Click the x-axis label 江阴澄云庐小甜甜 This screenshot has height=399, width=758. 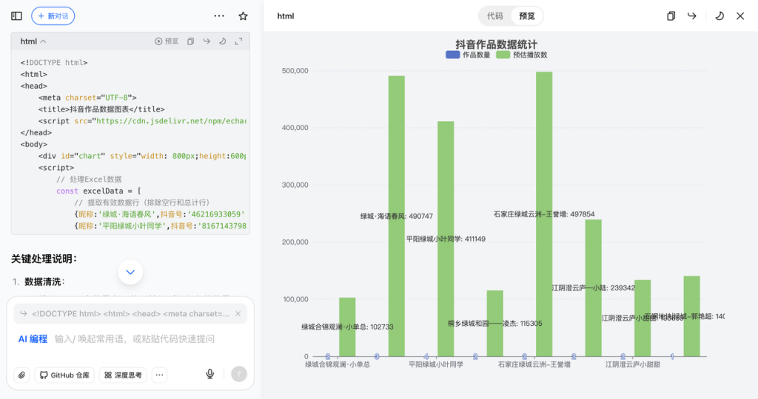pyautogui.click(x=632, y=364)
